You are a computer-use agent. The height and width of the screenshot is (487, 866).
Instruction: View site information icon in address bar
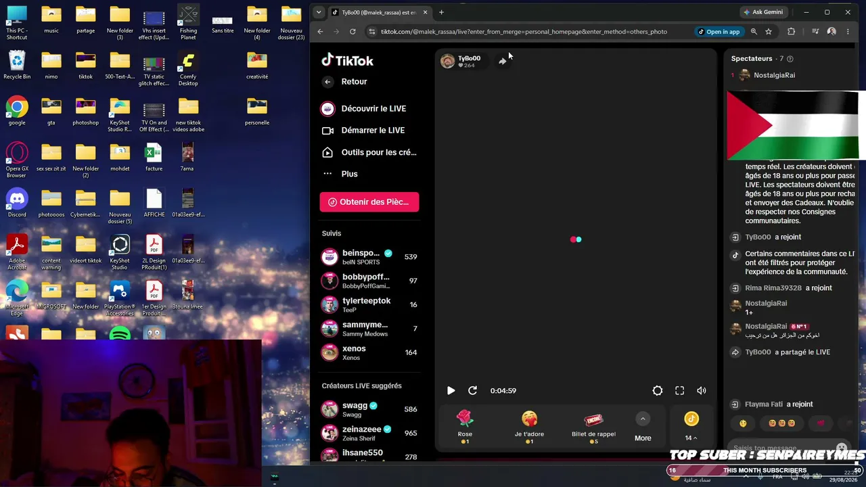coord(371,31)
